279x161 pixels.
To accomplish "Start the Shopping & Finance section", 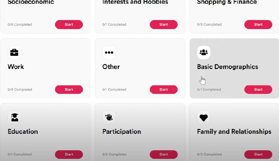I will pyautogui.click(x=258, y=25).
